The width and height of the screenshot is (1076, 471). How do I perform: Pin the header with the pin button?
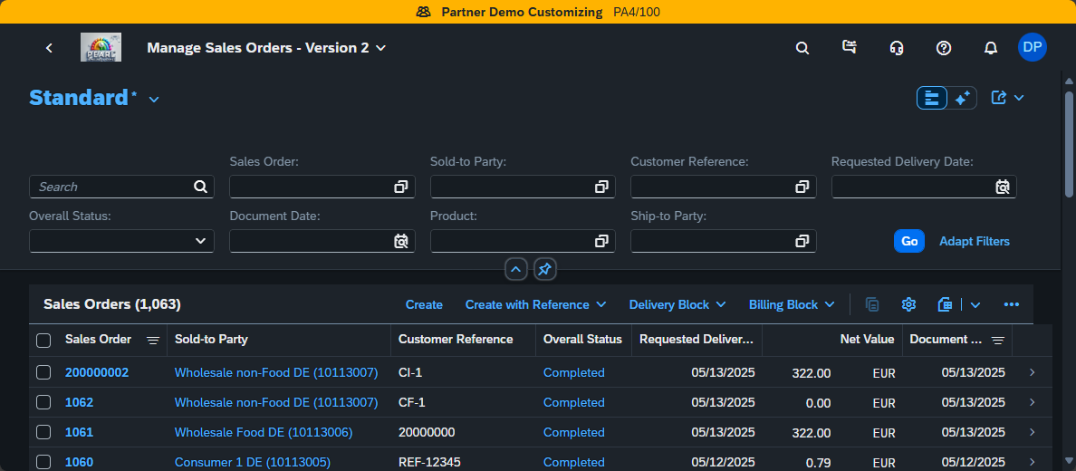tap(545, 270)
